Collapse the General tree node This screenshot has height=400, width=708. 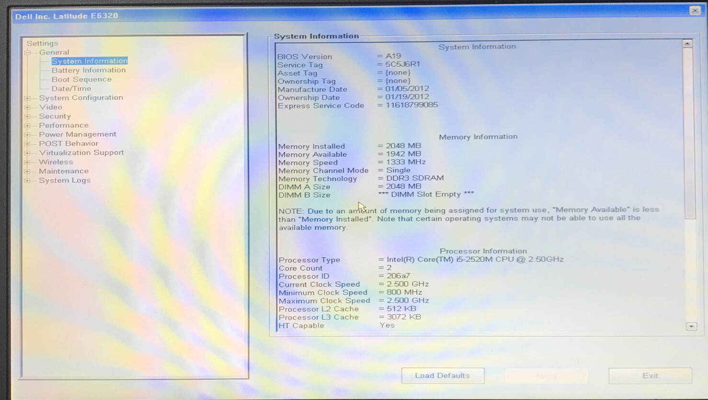pyautogui.click(x=28, y=53)
